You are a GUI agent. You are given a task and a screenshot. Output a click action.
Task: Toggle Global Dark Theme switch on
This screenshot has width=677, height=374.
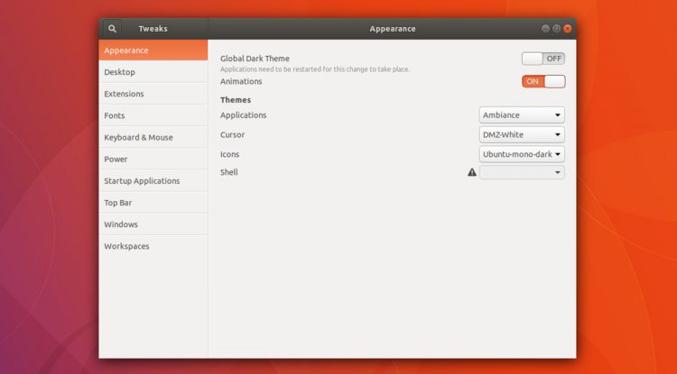click(543, 59)
